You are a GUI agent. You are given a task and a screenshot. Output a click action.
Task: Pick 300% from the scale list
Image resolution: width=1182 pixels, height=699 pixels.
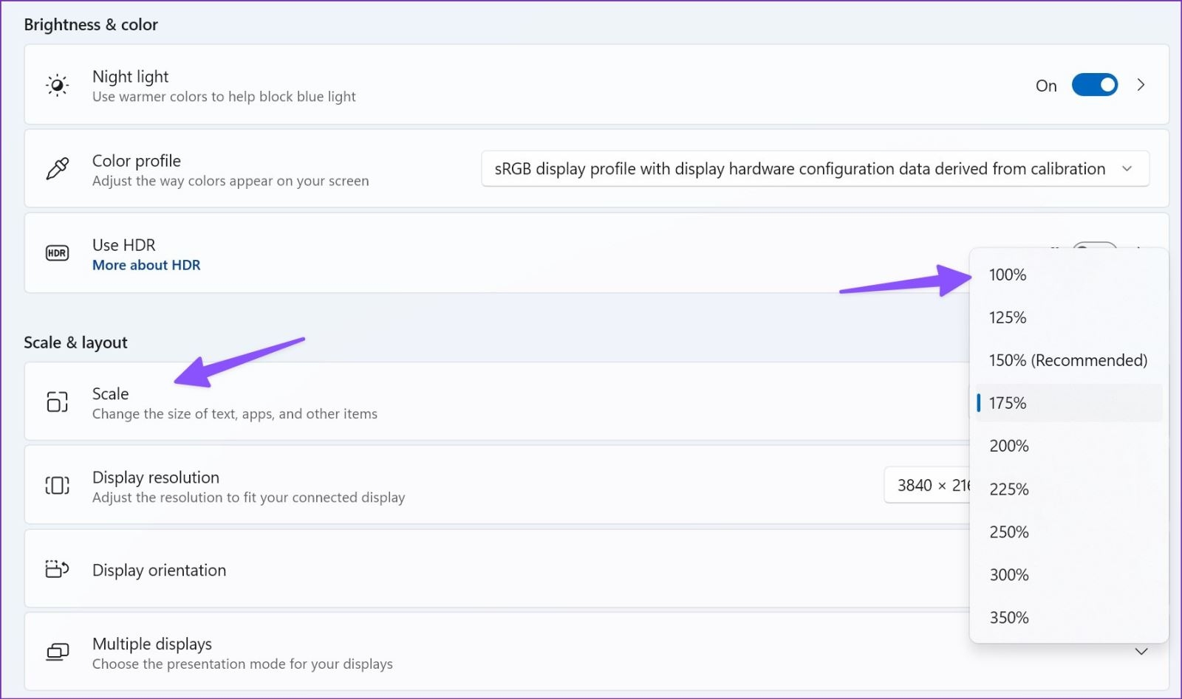point(1069,574)
